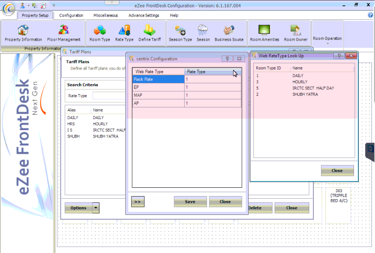Viewport: 375px width, 253px height.
Task: Click Save in centrix Configuration
Action: pos(190,202)
